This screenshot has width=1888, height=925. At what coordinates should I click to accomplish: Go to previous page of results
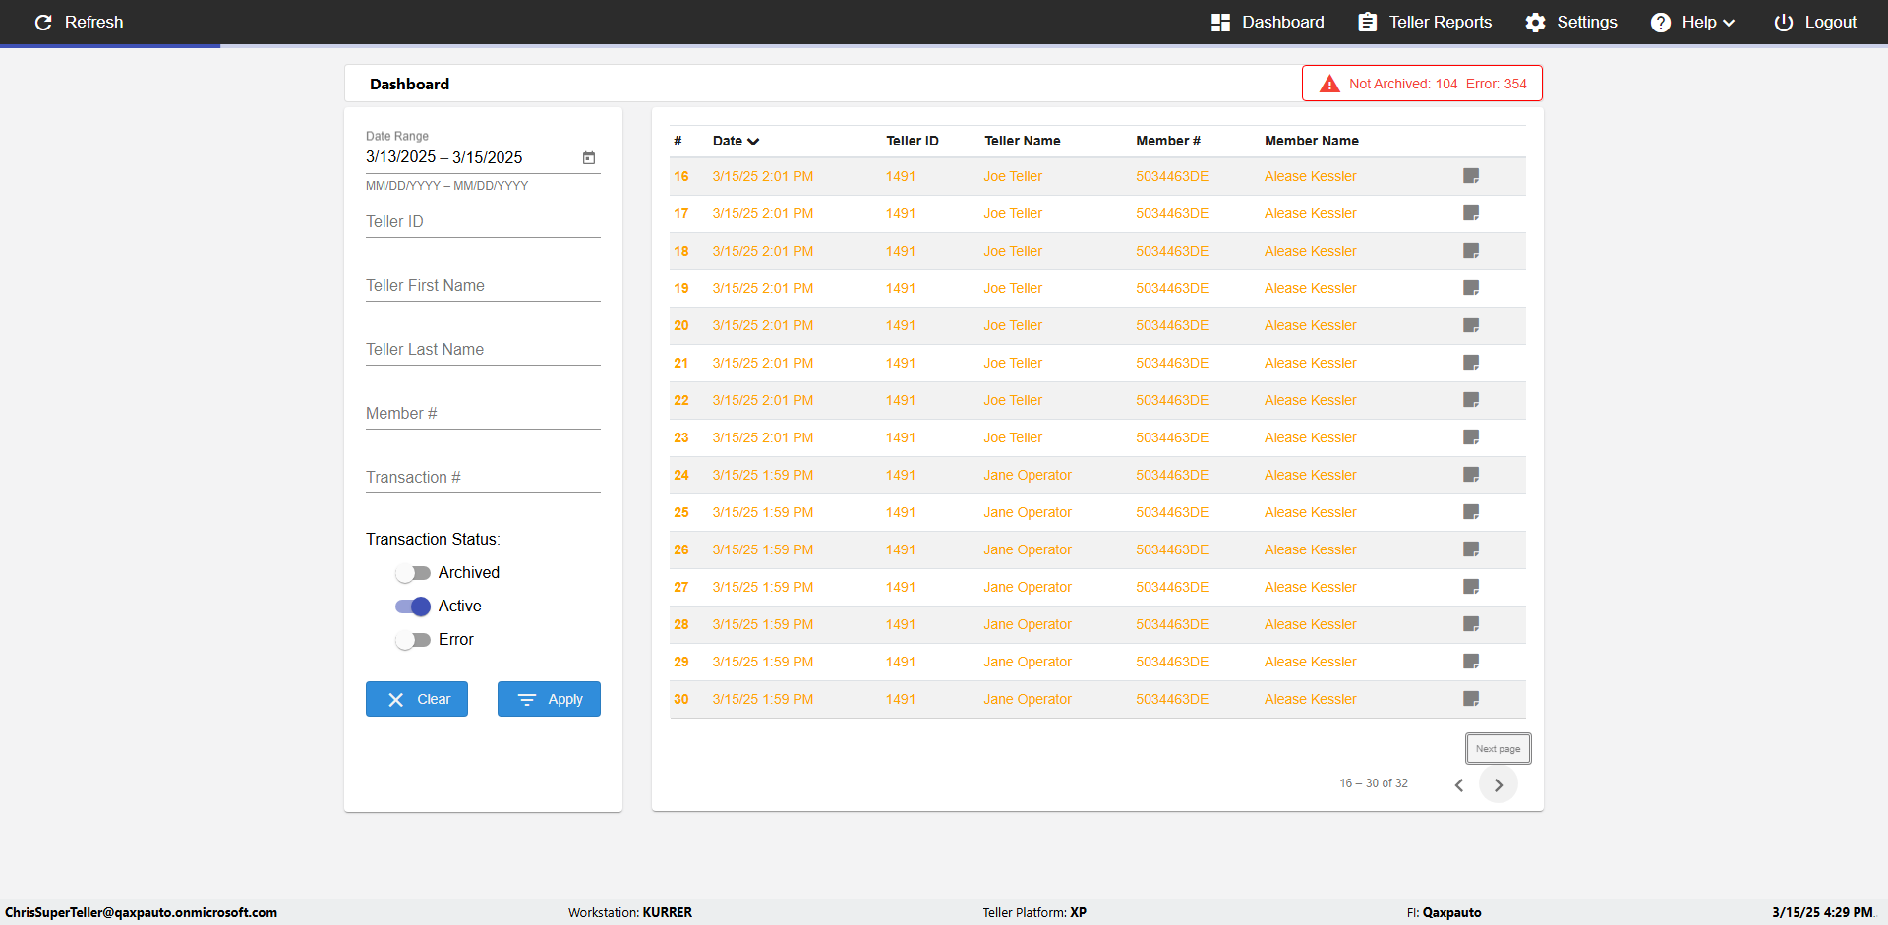coord(1459,784)
